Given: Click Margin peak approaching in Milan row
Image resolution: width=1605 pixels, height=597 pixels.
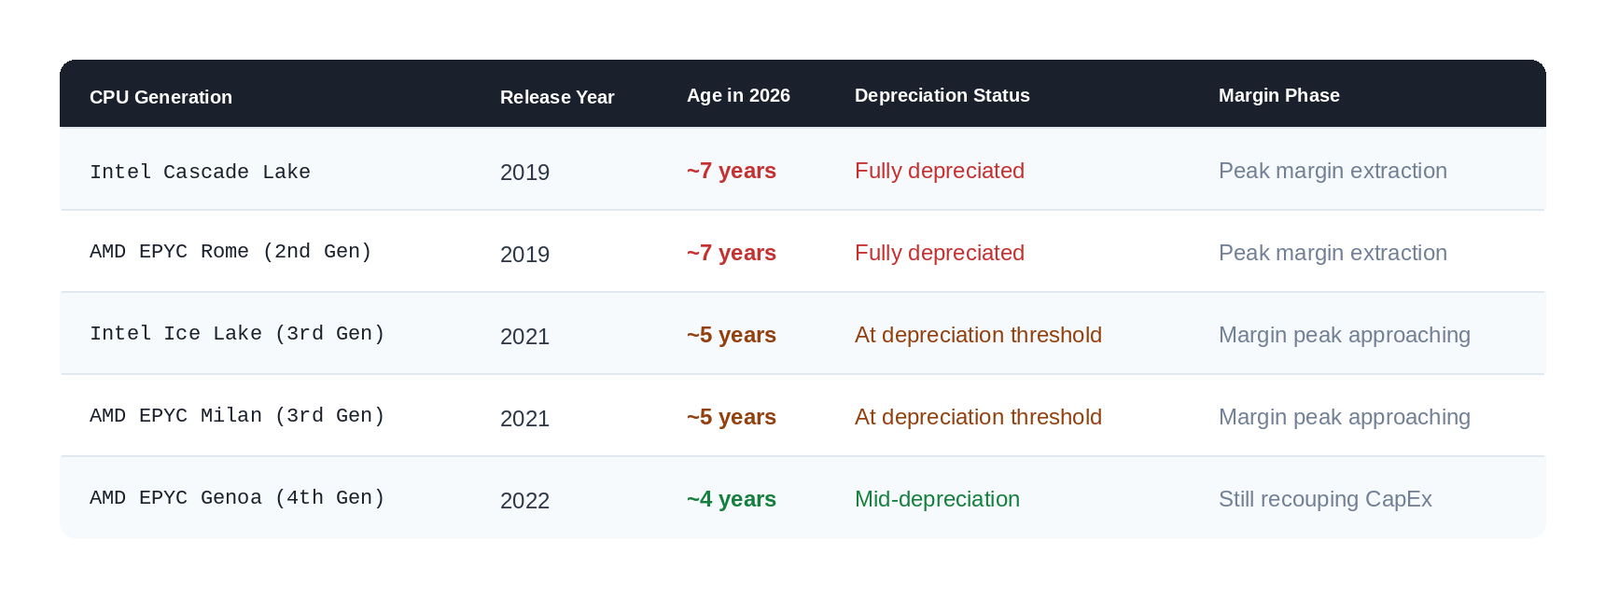Looking at the screenshot, I should (x=1345, y=417).
